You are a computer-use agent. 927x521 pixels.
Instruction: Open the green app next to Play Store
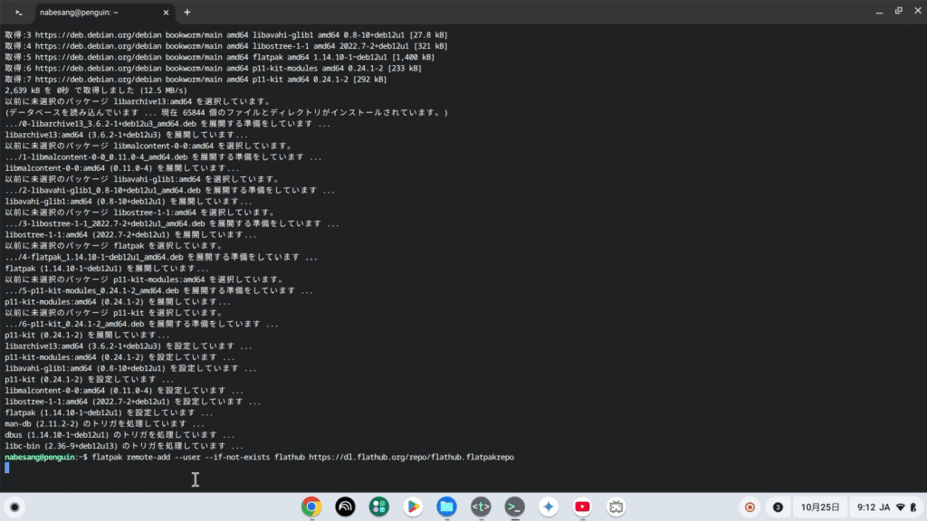tap(378, 507)
